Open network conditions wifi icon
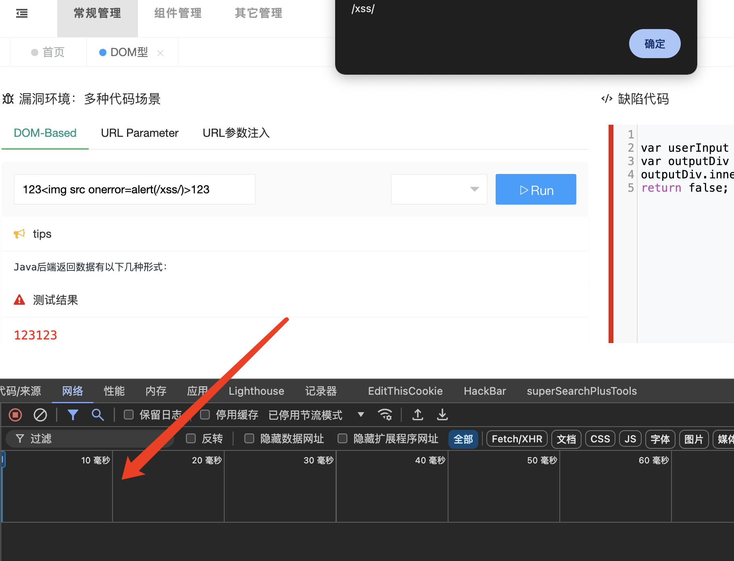 [385, 415]
